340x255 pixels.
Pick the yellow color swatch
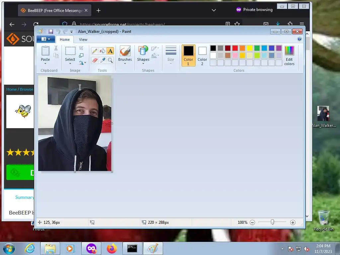(x=250, y=48)
